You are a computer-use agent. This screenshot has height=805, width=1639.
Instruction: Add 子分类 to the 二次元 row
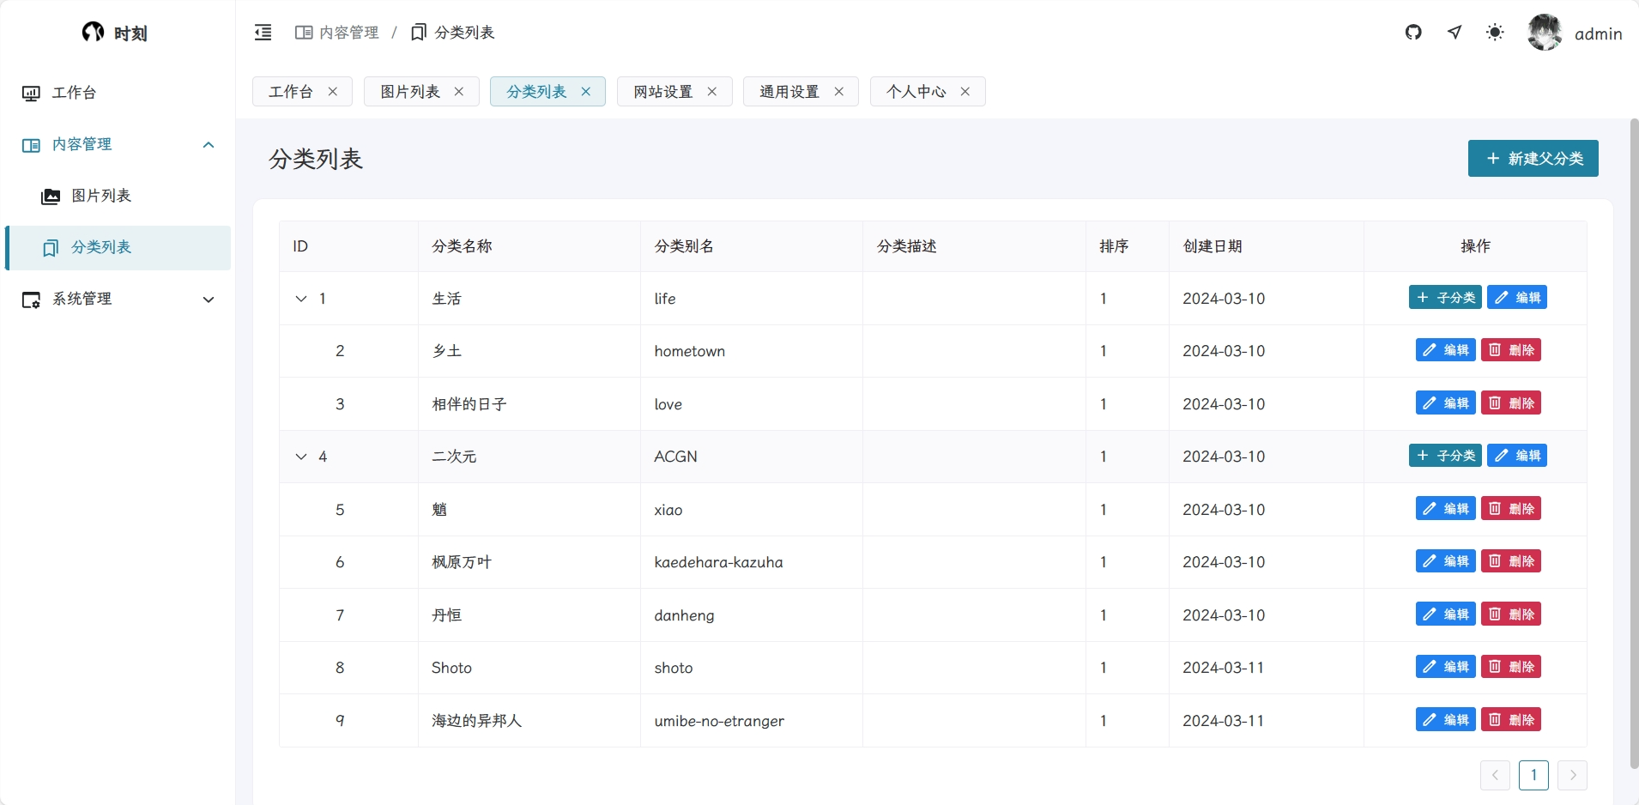pyautogui.click(x=1445, y=456)
